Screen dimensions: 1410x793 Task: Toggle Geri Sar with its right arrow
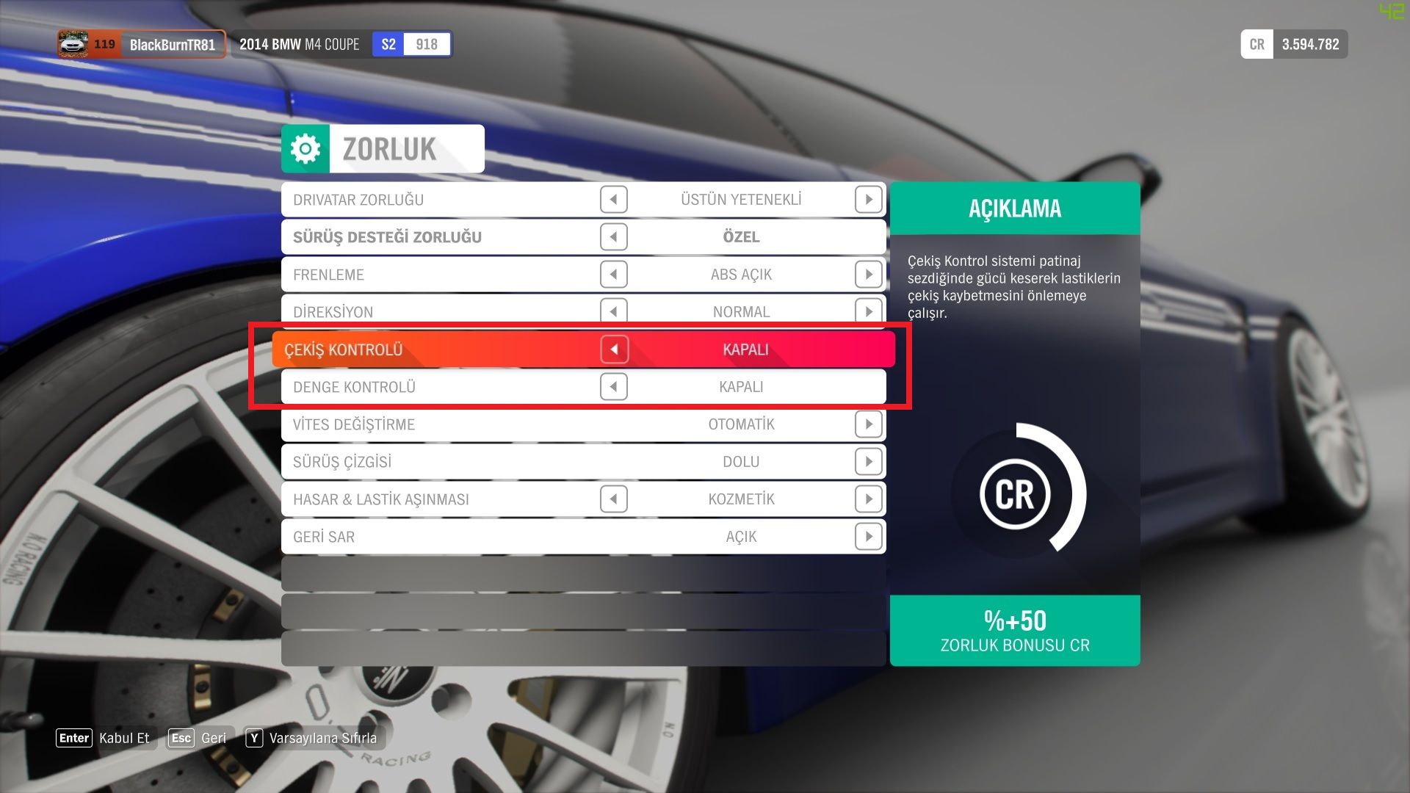point(868,537)
